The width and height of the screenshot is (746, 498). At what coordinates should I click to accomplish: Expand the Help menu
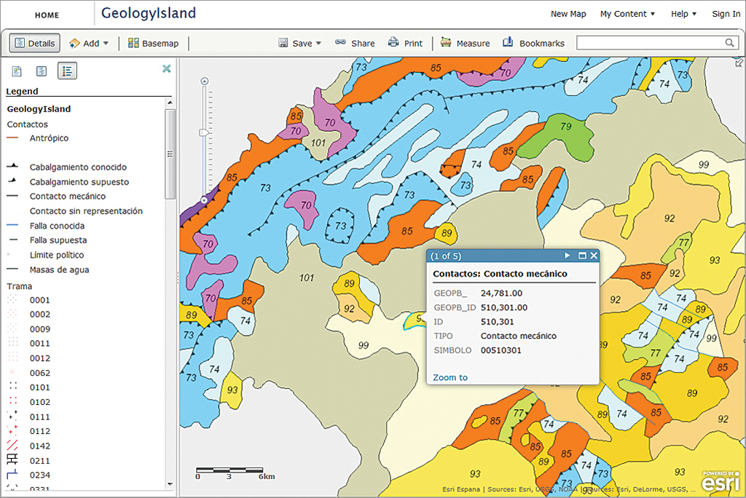(683, 14)
